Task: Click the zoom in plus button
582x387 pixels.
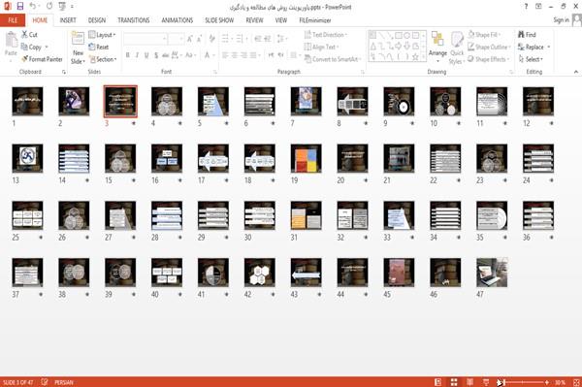Action: tap(547, 382)
